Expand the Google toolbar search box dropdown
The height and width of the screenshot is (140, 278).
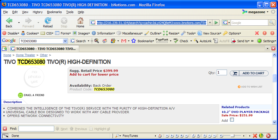click(x=65, y=41)
